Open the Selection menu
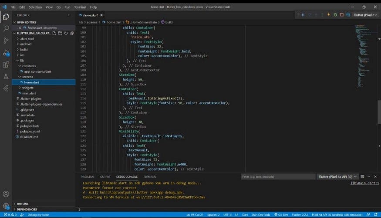The image size is (381, 218). (35, 7)
